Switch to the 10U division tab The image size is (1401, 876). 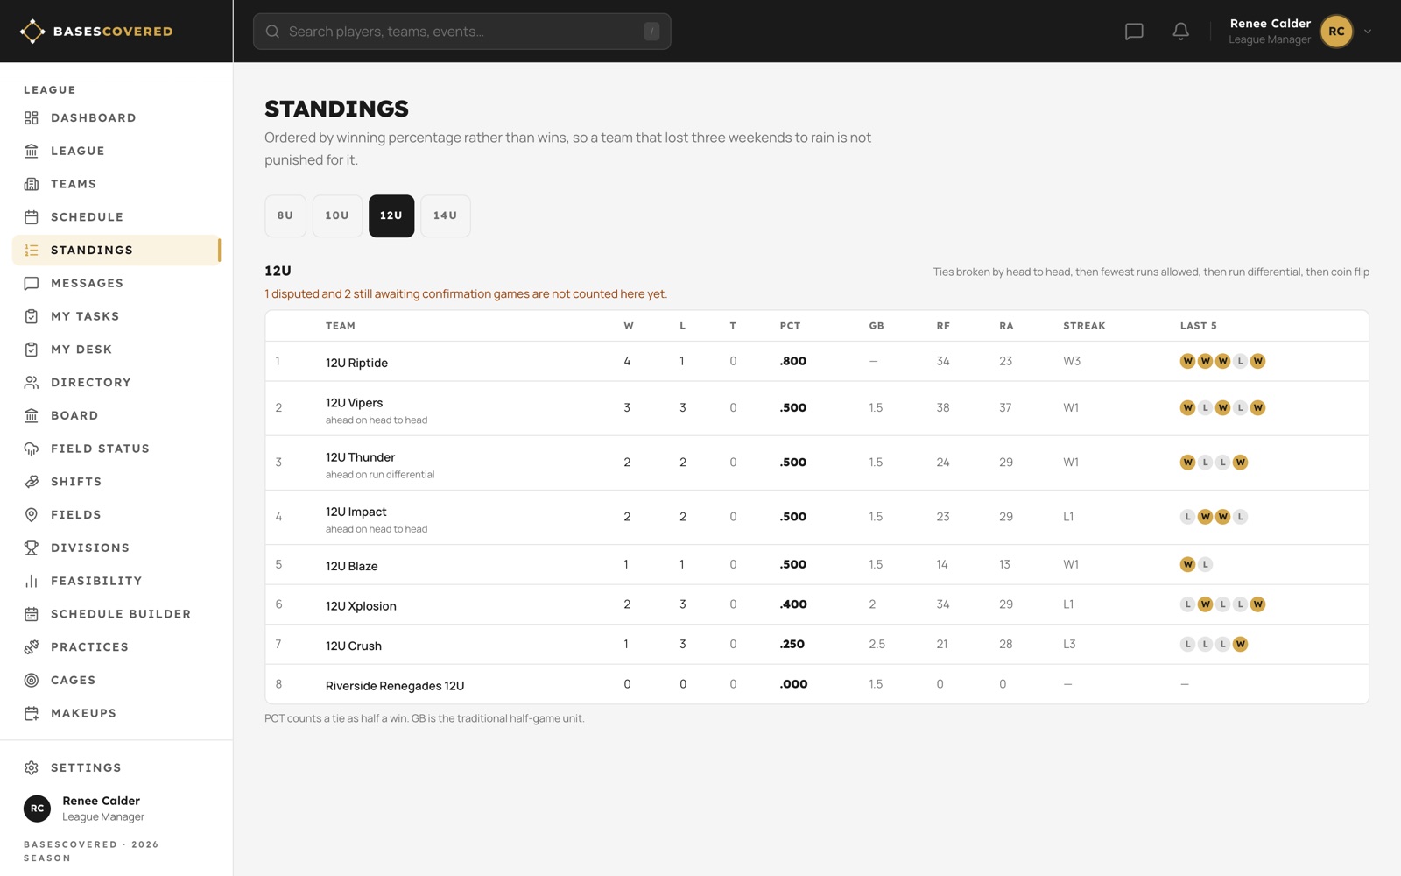[x=337, y=215]
